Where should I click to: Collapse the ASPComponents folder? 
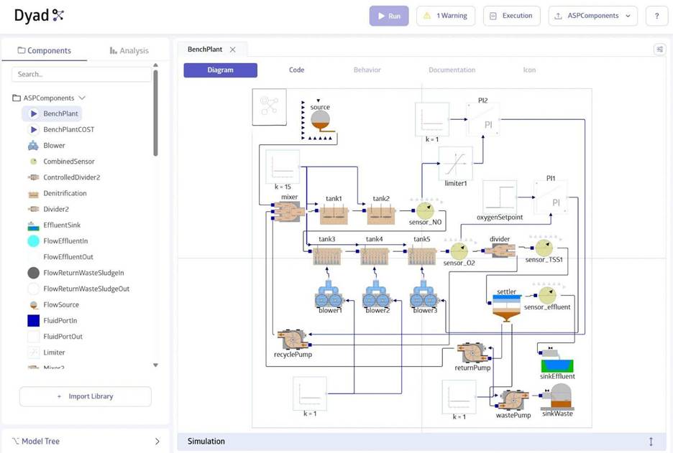click(x=81, y=98)
